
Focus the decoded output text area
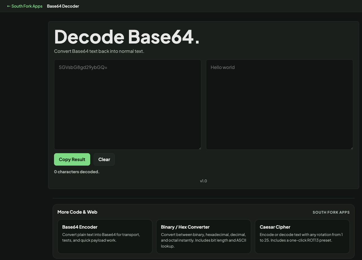[x=279, y=105]
